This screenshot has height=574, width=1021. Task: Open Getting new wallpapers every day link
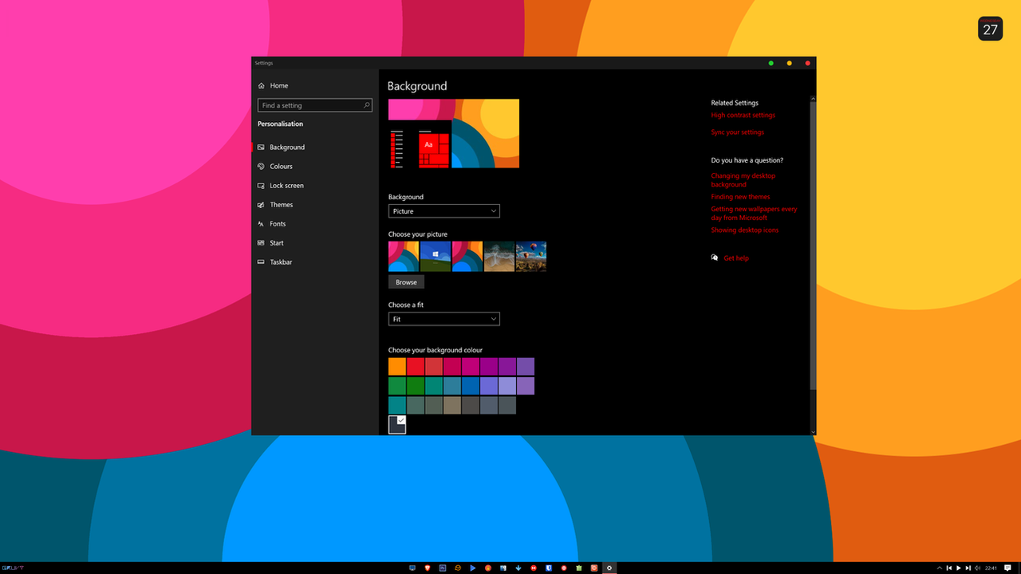click(x=754, y=214)
